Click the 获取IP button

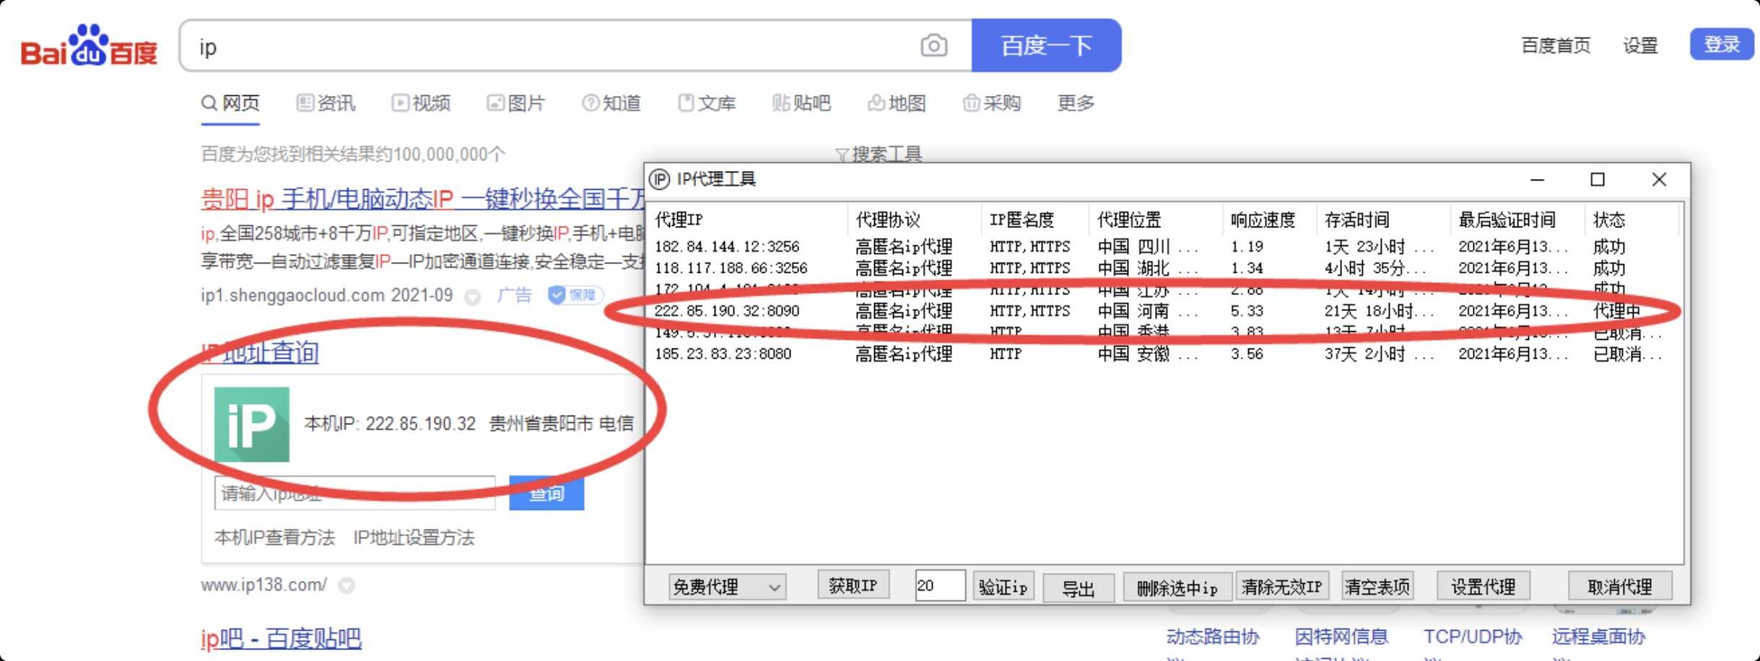point(853,585)
